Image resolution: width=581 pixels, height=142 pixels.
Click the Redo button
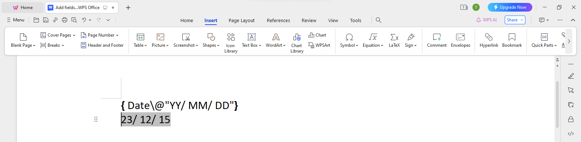click(x=99, y=20)
